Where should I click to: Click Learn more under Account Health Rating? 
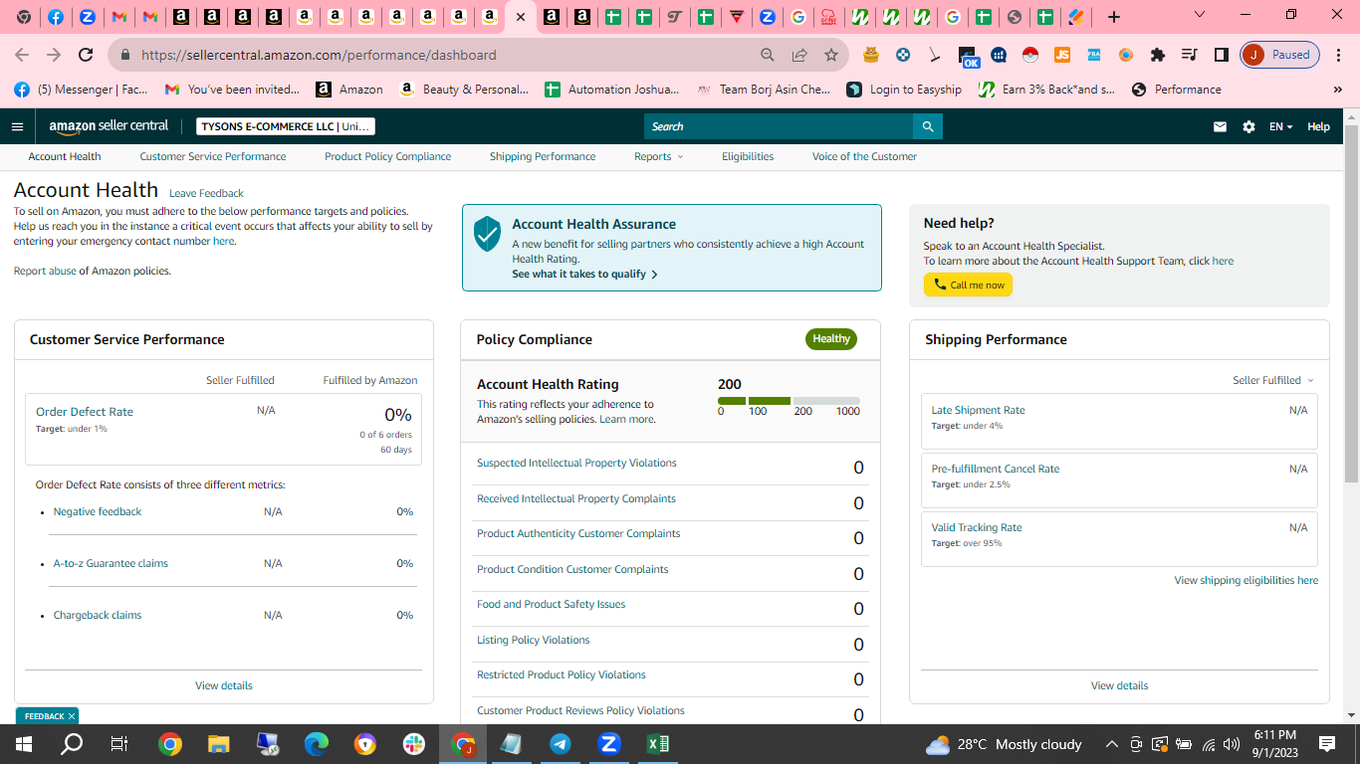627,419
